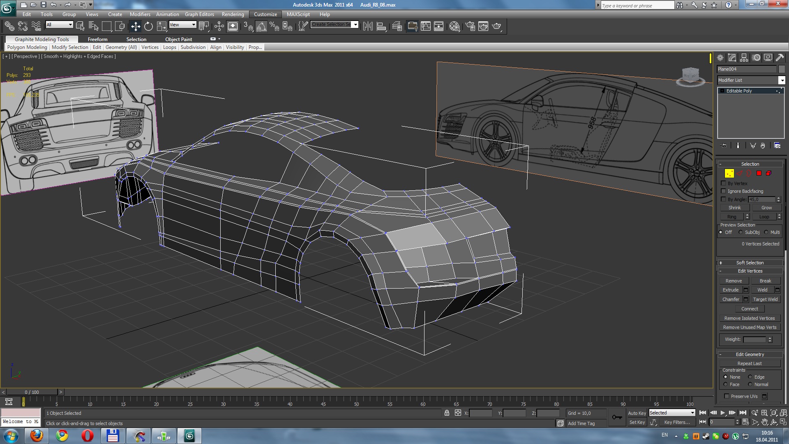Switch to Polygon sub-object selection
The image size is (789, 444).
759,173
